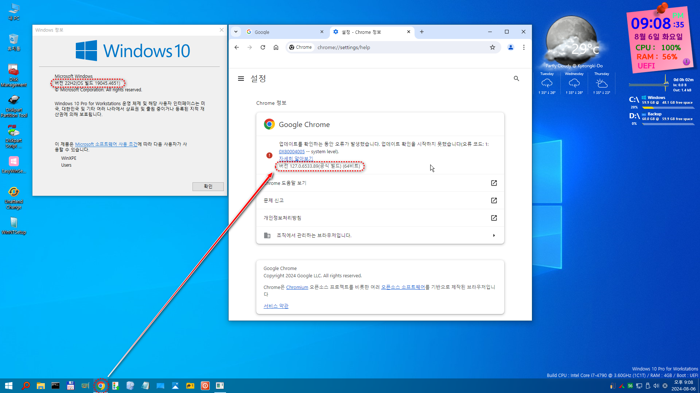Open the 서비스 약관 link
The height and width of the screenshot is (393, 700).
pos(276,306)
